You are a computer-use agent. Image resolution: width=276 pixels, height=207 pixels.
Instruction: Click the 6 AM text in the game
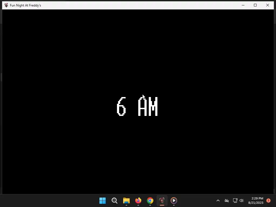pyautogui.click(x=137, y=106)
